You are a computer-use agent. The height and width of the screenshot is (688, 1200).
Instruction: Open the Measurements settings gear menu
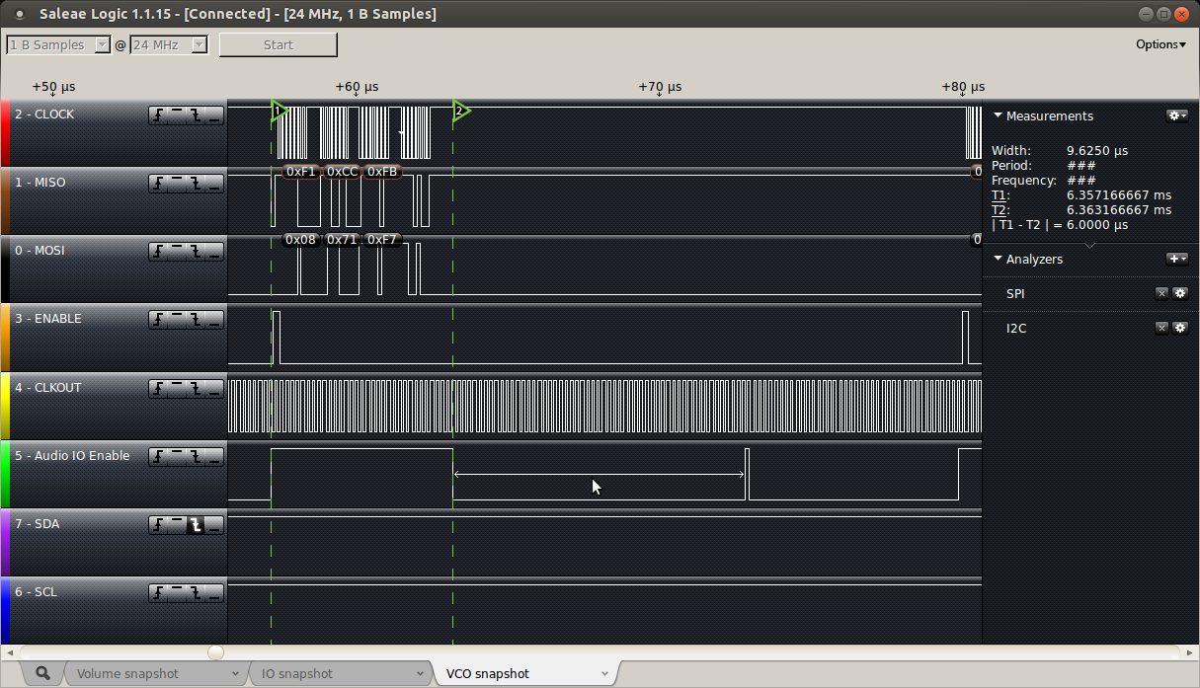(1176, 115)
